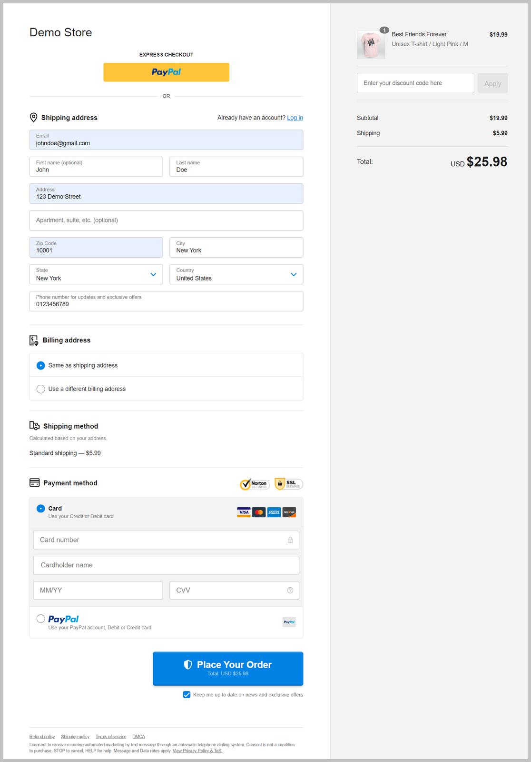Click the Discover card logo icon
Screen dimensions: 531x762
[289, 512]
